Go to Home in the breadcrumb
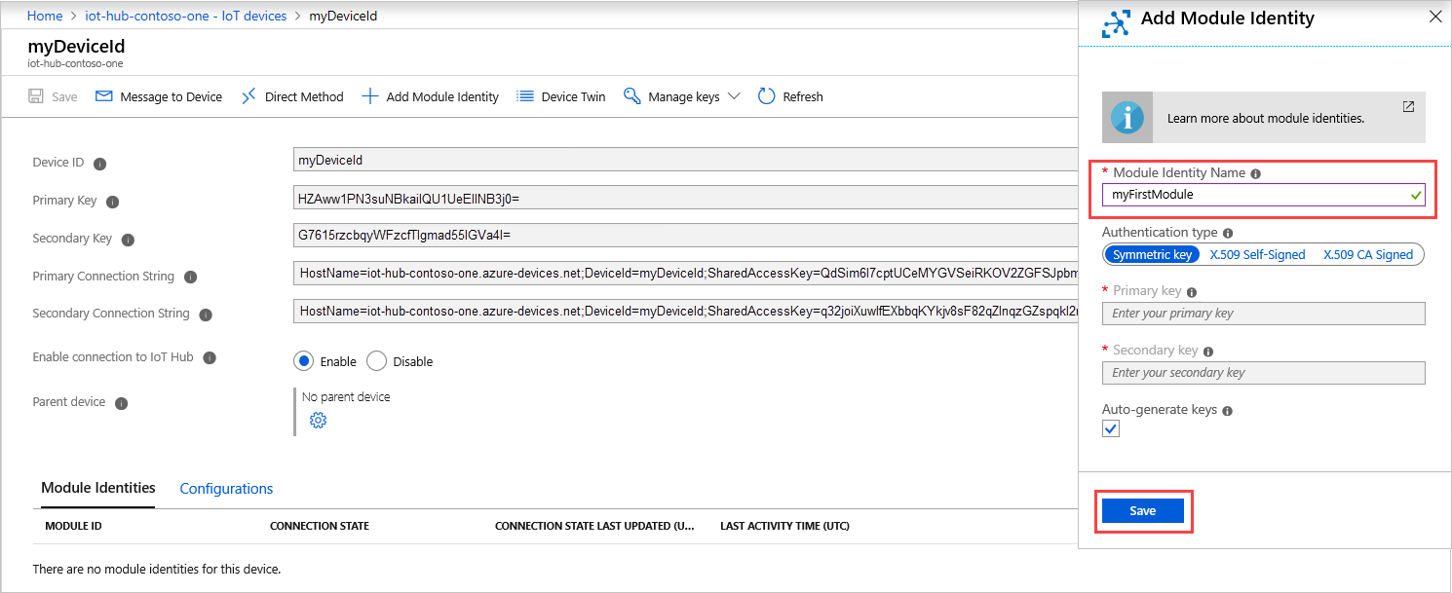This screenshot has width=1452, height=593. point(45,16)
